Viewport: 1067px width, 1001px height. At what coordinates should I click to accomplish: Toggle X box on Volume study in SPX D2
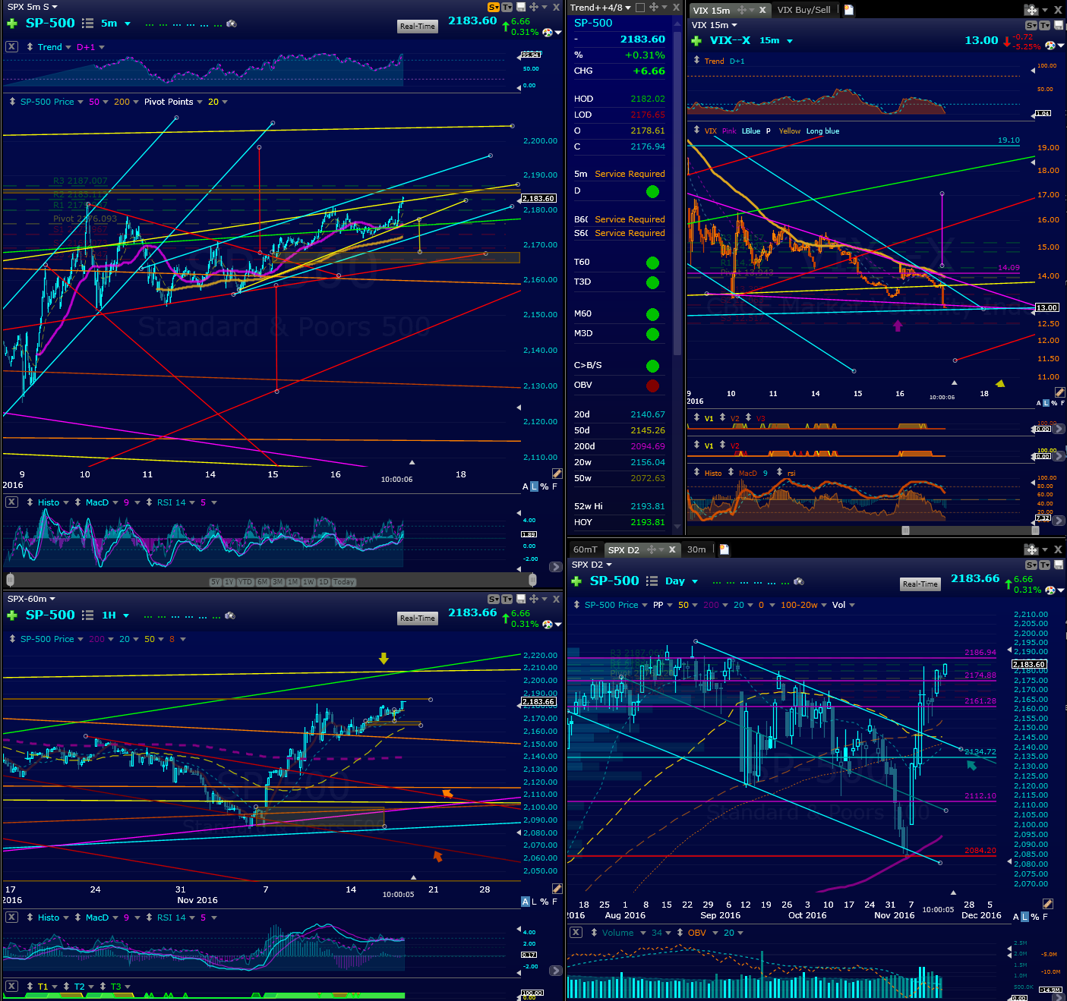pyautogui.click(x=576, y=933)
